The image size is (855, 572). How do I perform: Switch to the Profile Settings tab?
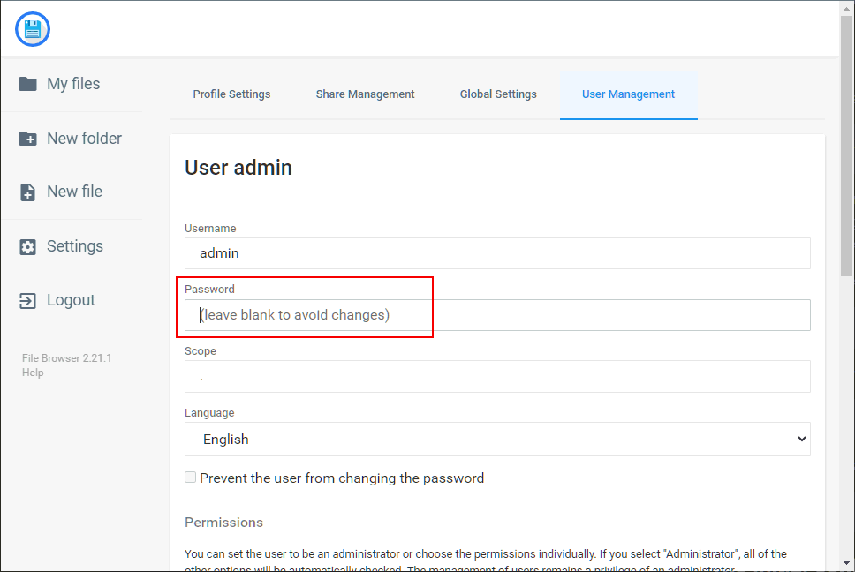(x=231, y=94)
